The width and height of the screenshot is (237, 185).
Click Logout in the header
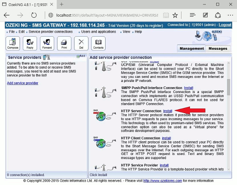[x=225, y=25]
